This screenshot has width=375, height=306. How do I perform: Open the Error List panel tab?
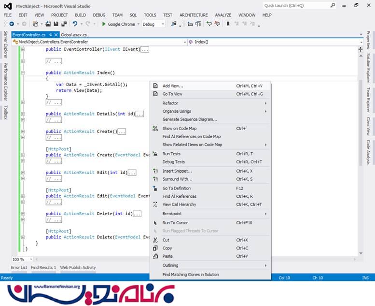click(19, 267)
